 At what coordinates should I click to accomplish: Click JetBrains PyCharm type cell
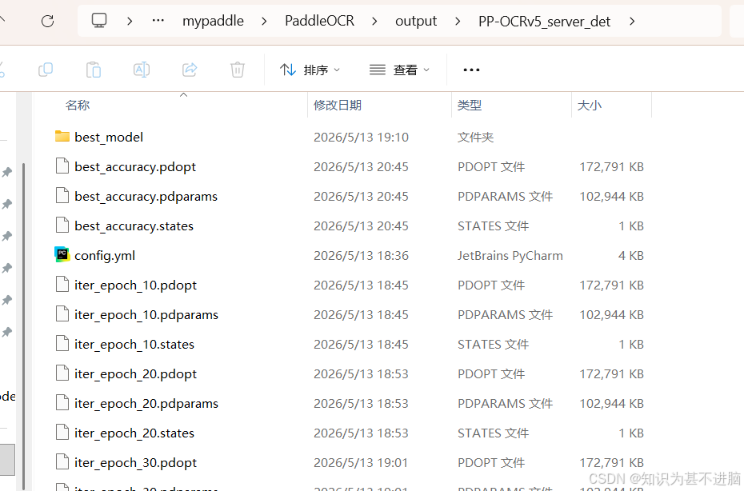tap(510, 256)
